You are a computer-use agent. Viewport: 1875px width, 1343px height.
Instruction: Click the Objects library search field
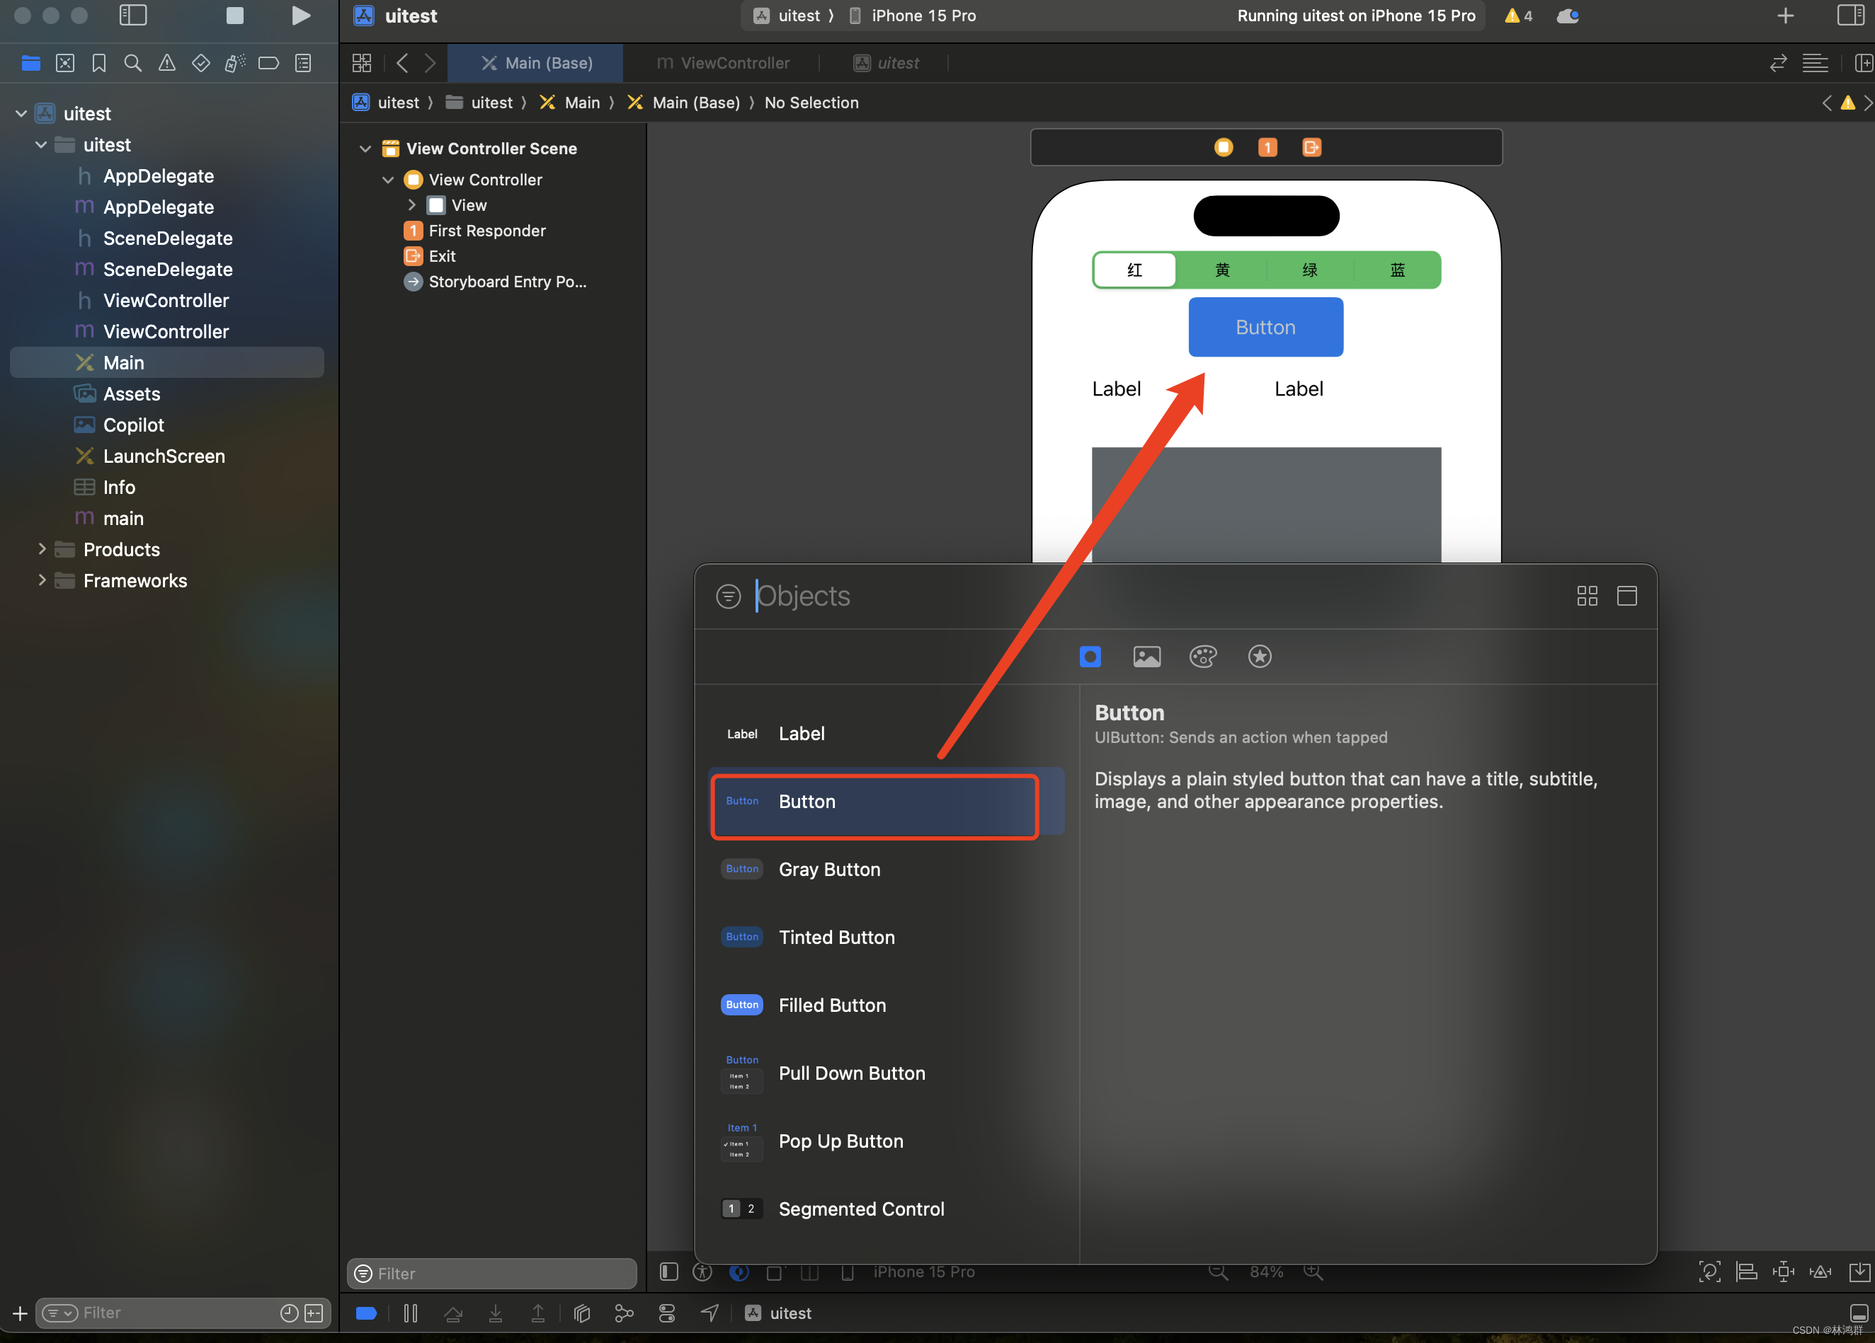(x=1158, y=596)
